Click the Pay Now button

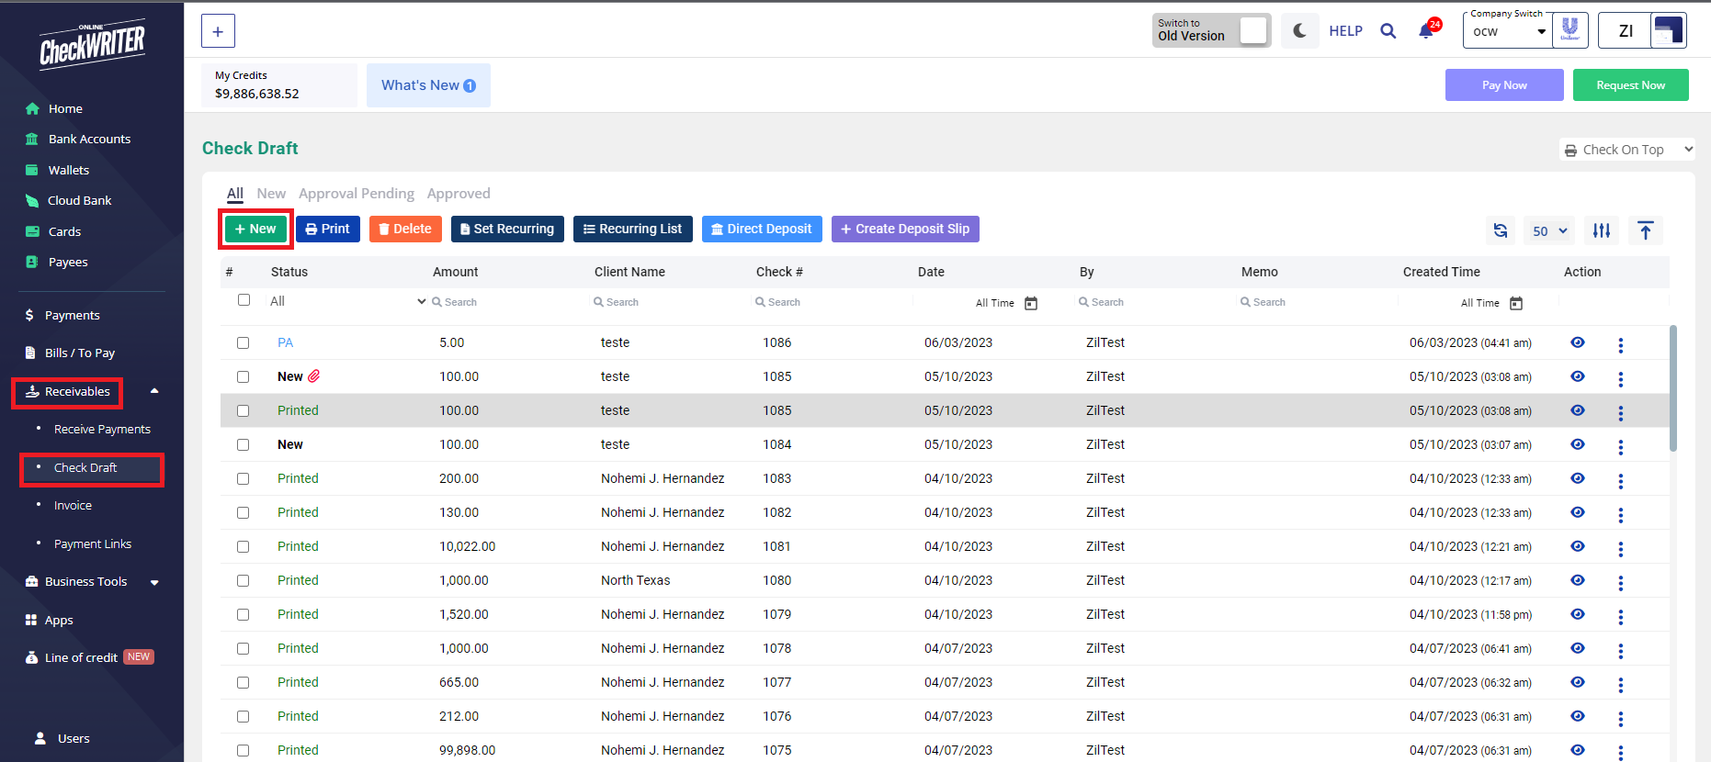1504,85
